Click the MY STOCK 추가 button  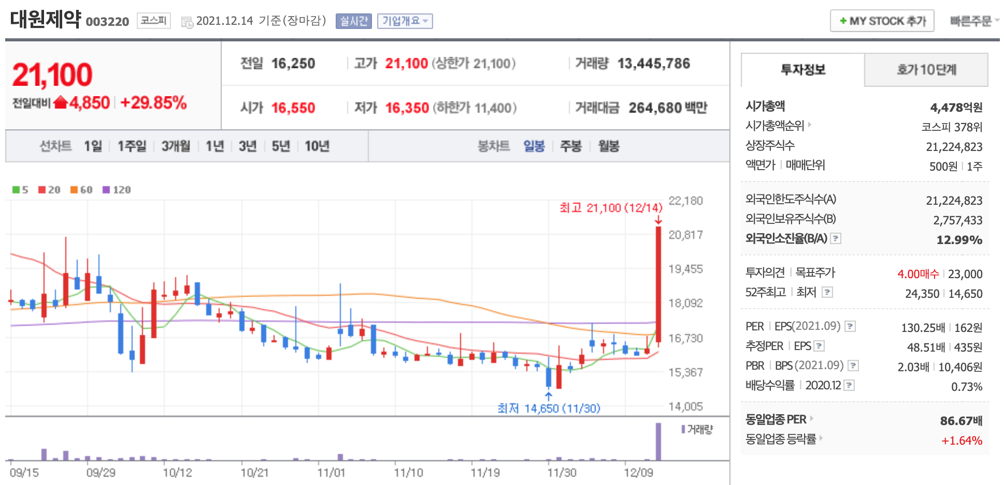(882, 21)
